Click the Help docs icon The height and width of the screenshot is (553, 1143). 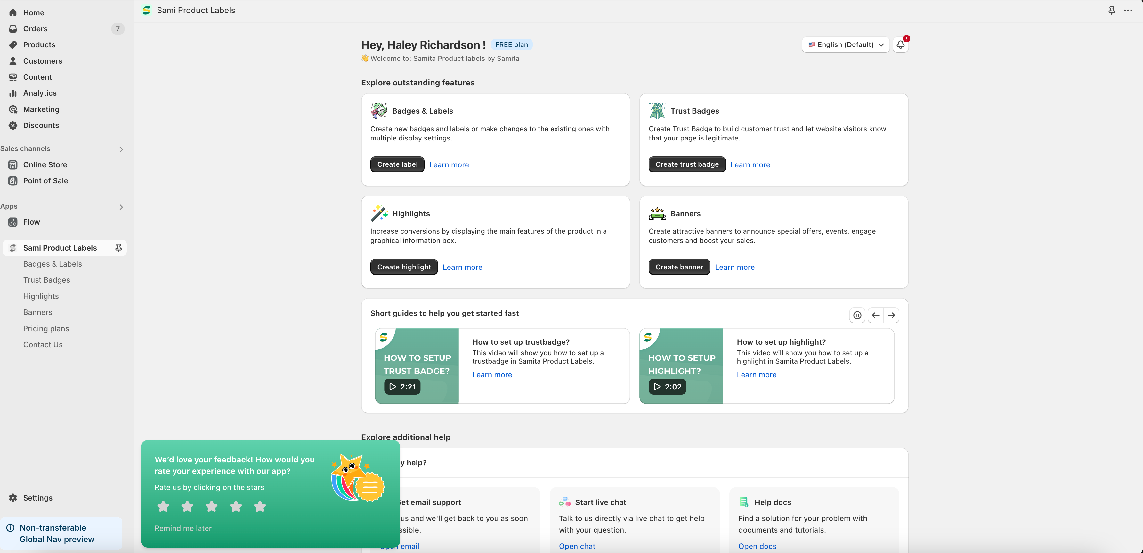(x=744, y=502)
